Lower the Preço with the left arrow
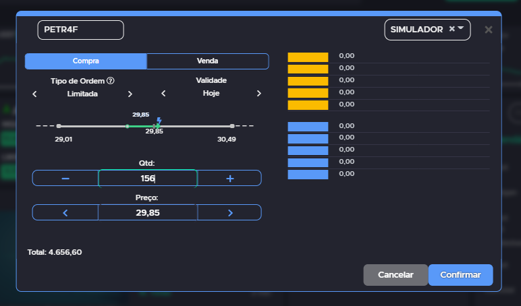 [x=65, y=213]
